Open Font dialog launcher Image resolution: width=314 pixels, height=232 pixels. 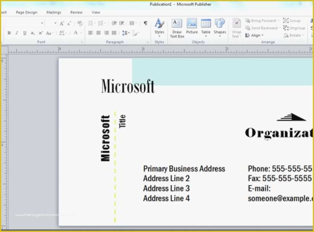(82, 42)
